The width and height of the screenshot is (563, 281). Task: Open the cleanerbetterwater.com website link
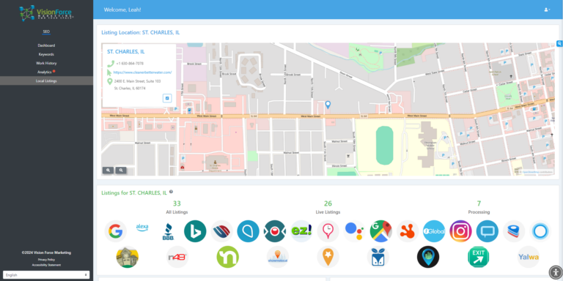coord(142,72)
